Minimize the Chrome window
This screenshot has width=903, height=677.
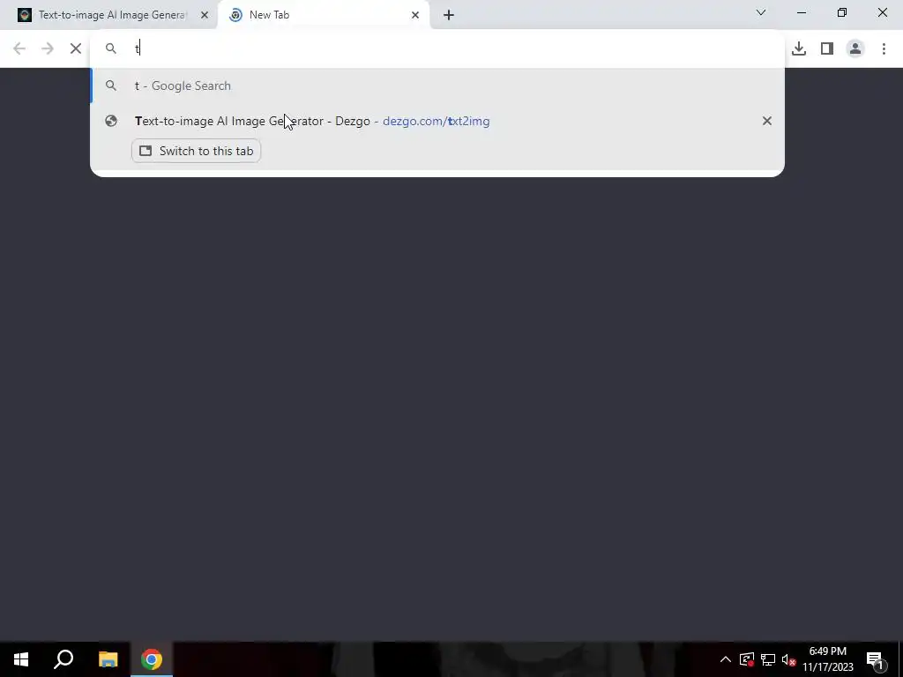(801, 12)
